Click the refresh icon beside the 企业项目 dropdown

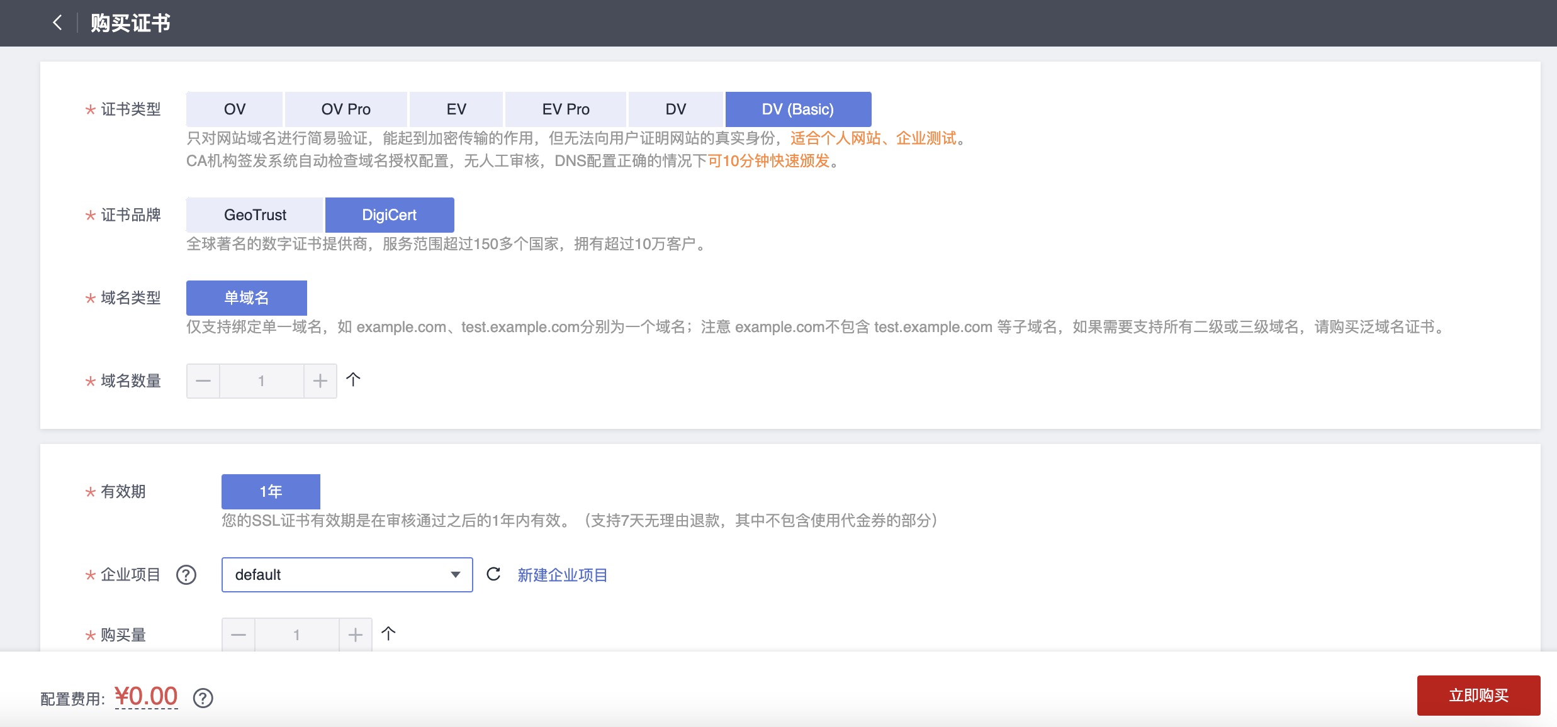coord(493,574)
